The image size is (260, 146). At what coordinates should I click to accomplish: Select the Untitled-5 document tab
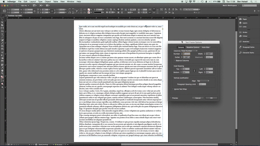coord(14,16)
